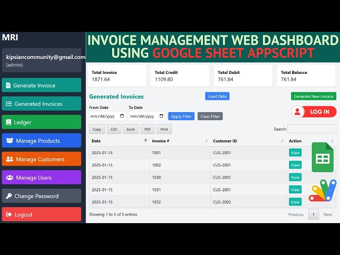The image size is (340, 255).
Task: View invoice 1032
Action: point(295,202)
